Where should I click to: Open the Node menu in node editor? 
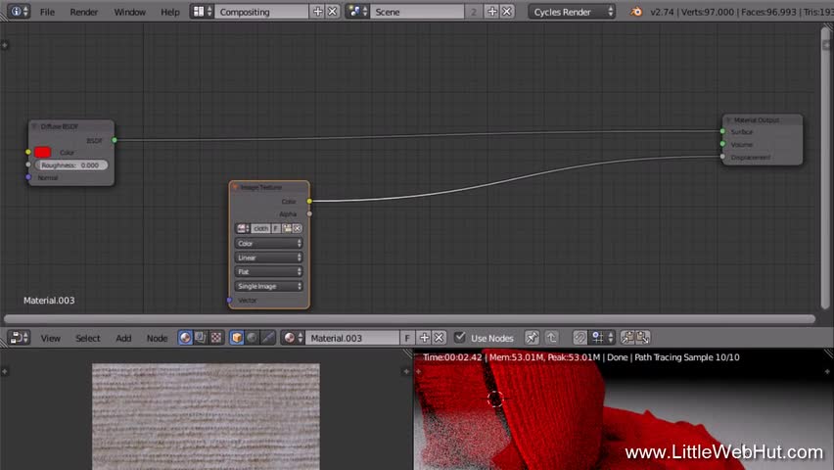(x=157, y=338)
